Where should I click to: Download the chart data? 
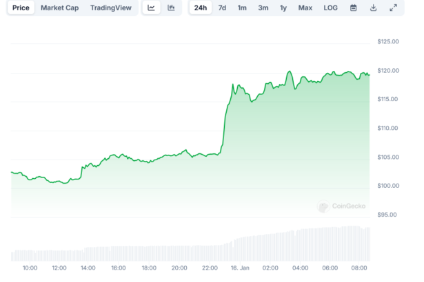pos(373,8)
